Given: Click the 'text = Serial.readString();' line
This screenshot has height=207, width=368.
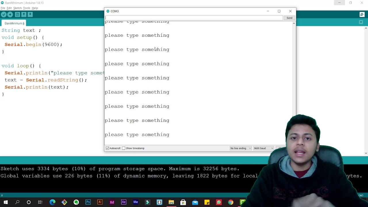Looking at the screenshot, I should coord(46,80).
